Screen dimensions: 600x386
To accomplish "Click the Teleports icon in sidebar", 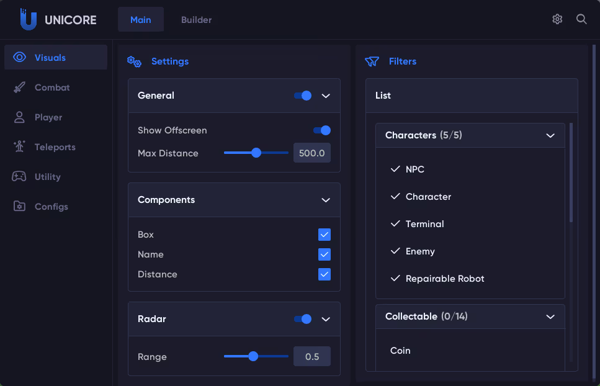I will [x=19, y=147].
